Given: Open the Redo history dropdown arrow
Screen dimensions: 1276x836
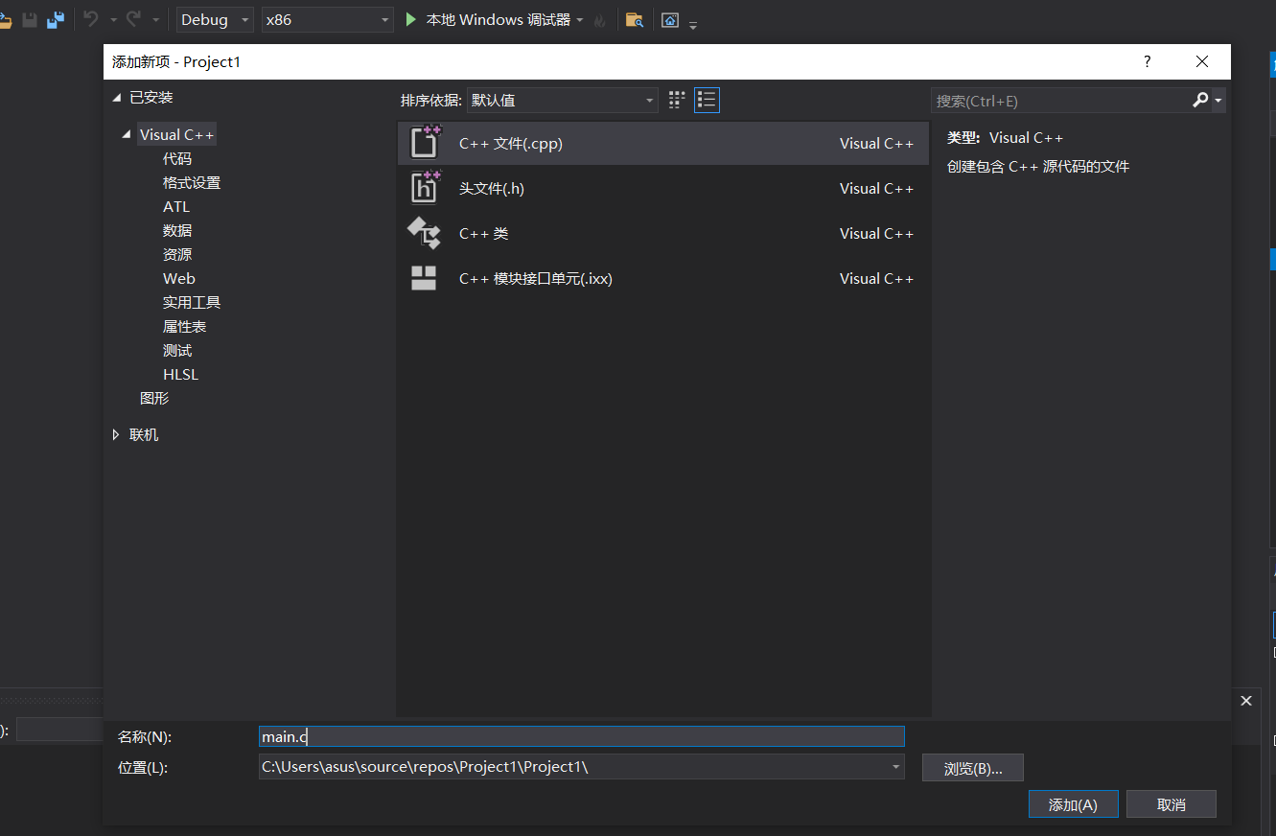Looking at the screenshot, I should (x=155, y=20).
